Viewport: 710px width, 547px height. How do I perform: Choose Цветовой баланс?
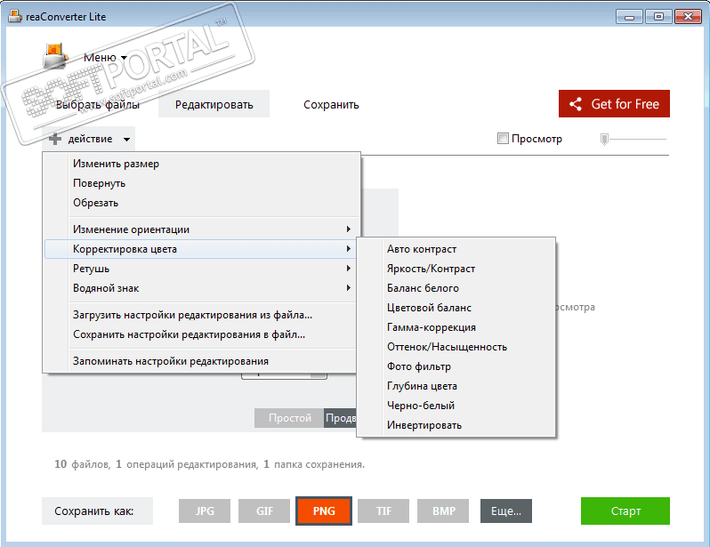pos(456,308)
